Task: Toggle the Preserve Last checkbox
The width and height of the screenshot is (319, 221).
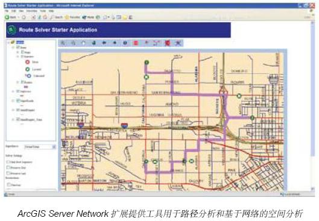Action: click(8, 173)
